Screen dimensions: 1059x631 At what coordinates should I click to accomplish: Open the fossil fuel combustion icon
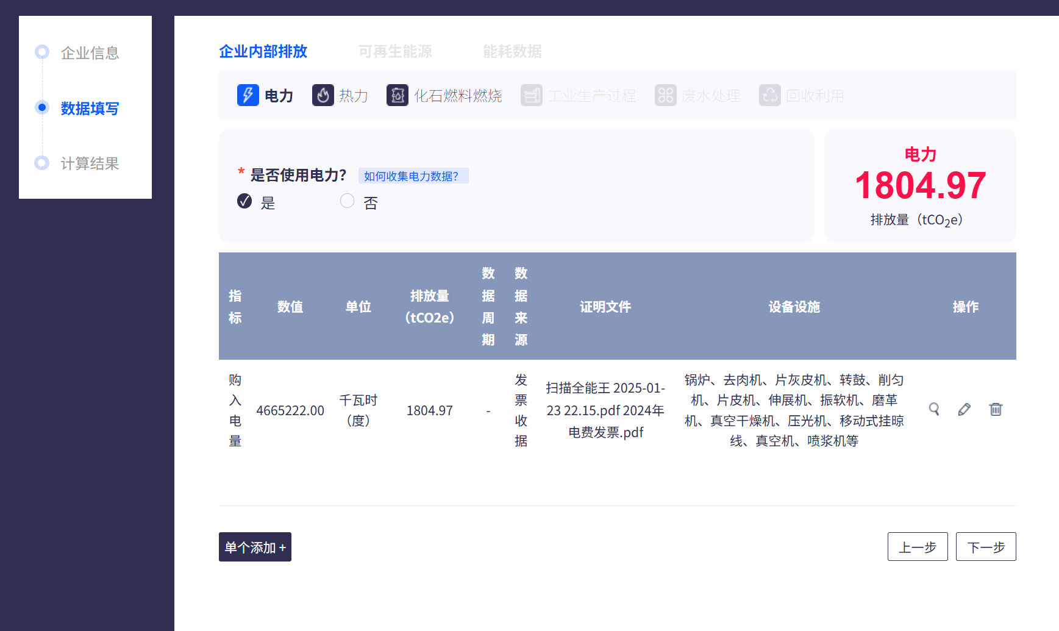(398, 95)
